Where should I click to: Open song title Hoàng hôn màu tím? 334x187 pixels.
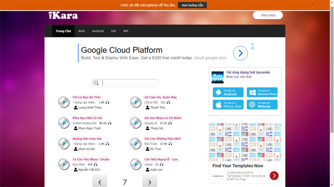point(87,138)
